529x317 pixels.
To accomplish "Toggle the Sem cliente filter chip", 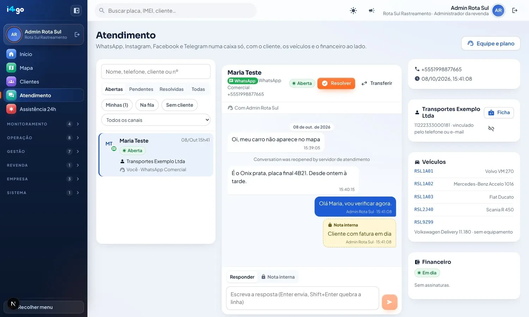I will click(x=180, y=105).
